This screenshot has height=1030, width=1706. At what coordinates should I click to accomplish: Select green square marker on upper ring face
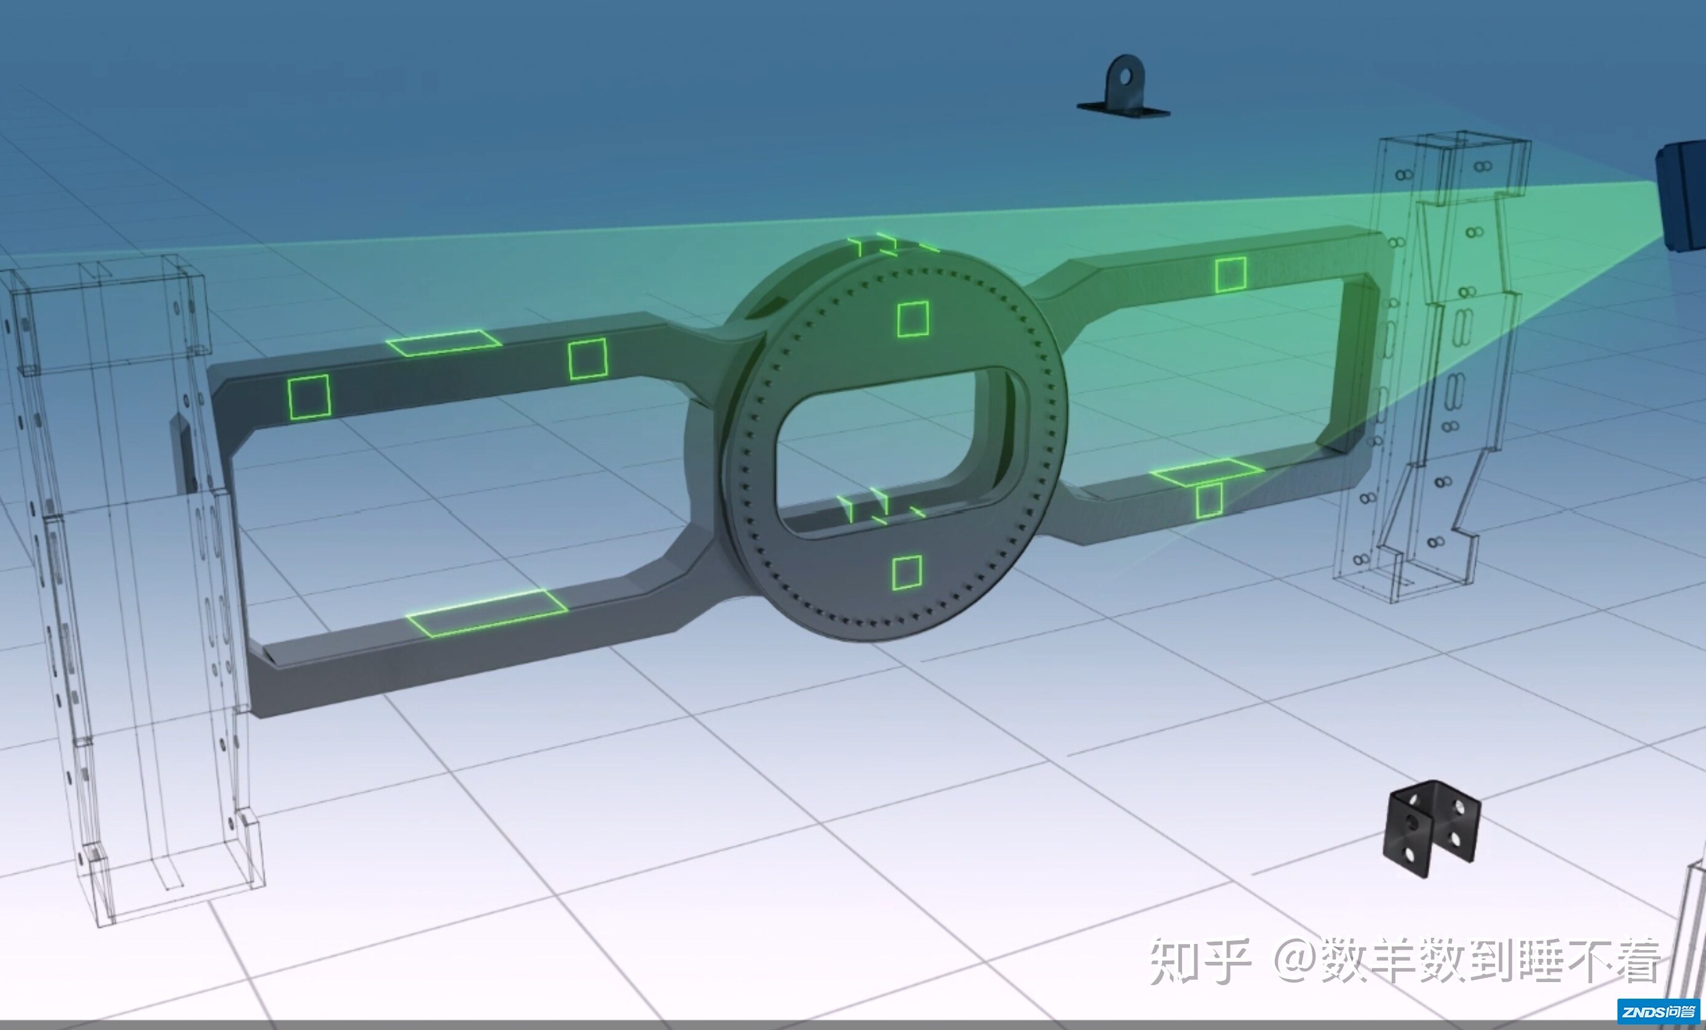[x=913, y=319]
